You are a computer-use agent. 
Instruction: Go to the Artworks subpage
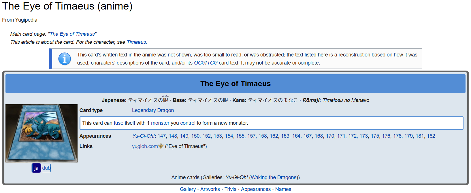point(210,189)
